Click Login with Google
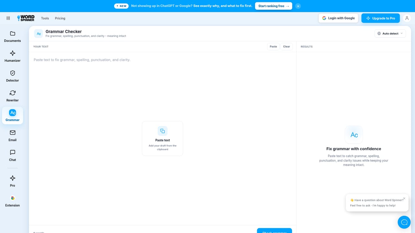 coord(338,18)
